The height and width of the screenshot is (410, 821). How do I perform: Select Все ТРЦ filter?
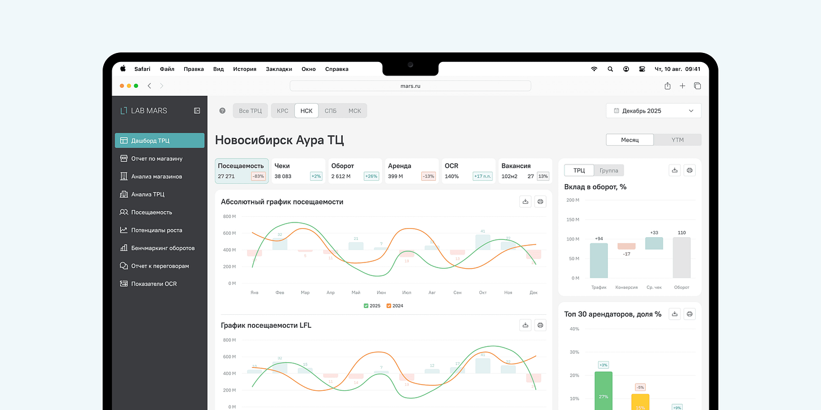(250, 110)
